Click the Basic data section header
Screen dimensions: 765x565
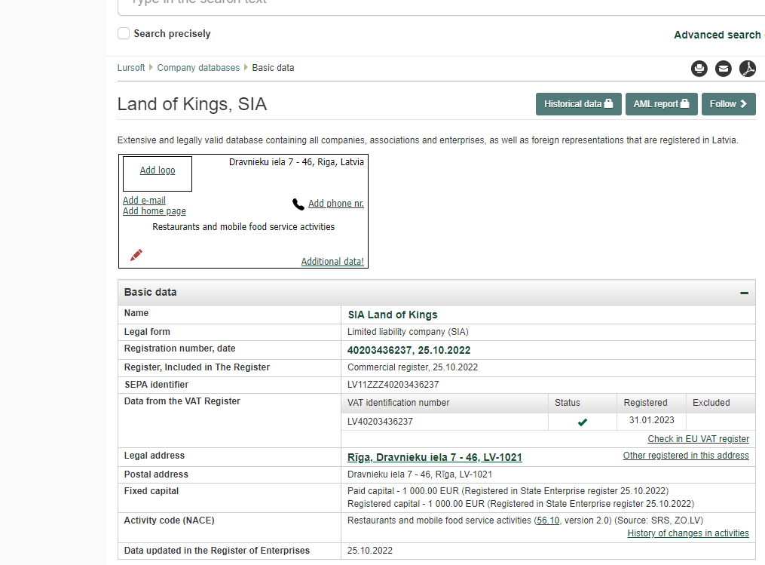[x=436, y=293]
